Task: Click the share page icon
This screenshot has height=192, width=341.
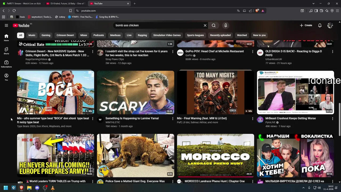Action: 250,11
